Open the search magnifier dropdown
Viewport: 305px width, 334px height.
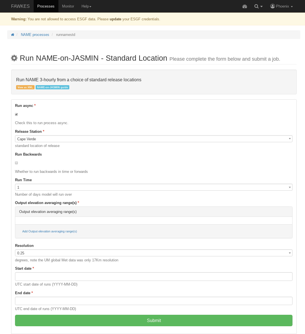coord(258,6)
